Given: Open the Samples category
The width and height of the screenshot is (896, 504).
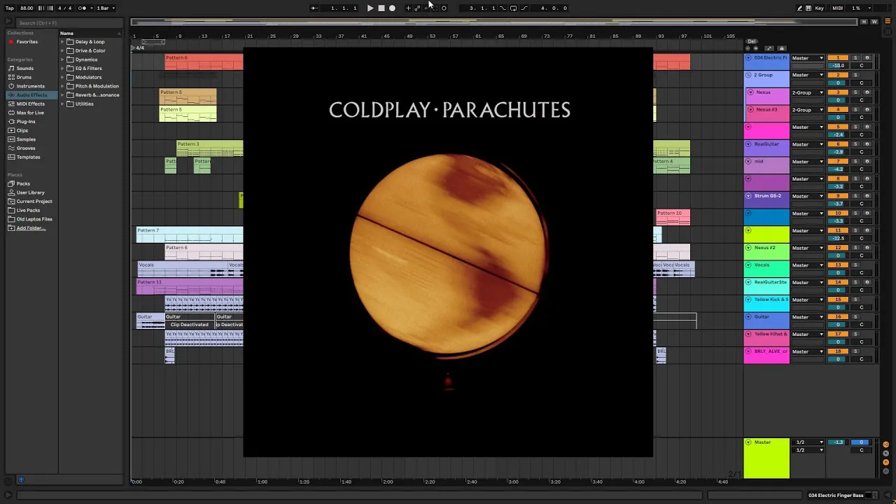Looking at the screenshot, I should (x=26, y=139).
